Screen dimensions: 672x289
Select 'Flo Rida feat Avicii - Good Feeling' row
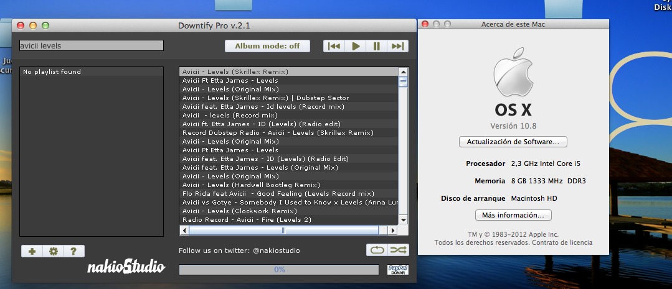(289, 194)
